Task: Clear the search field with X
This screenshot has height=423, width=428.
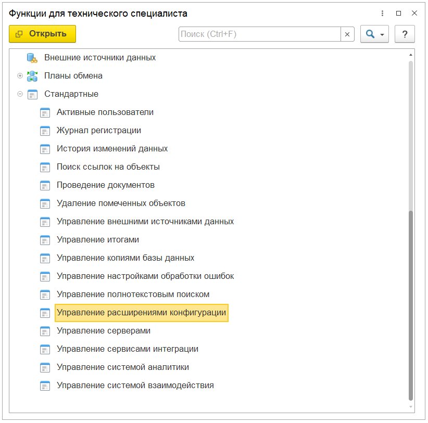Action: point(347,34)
